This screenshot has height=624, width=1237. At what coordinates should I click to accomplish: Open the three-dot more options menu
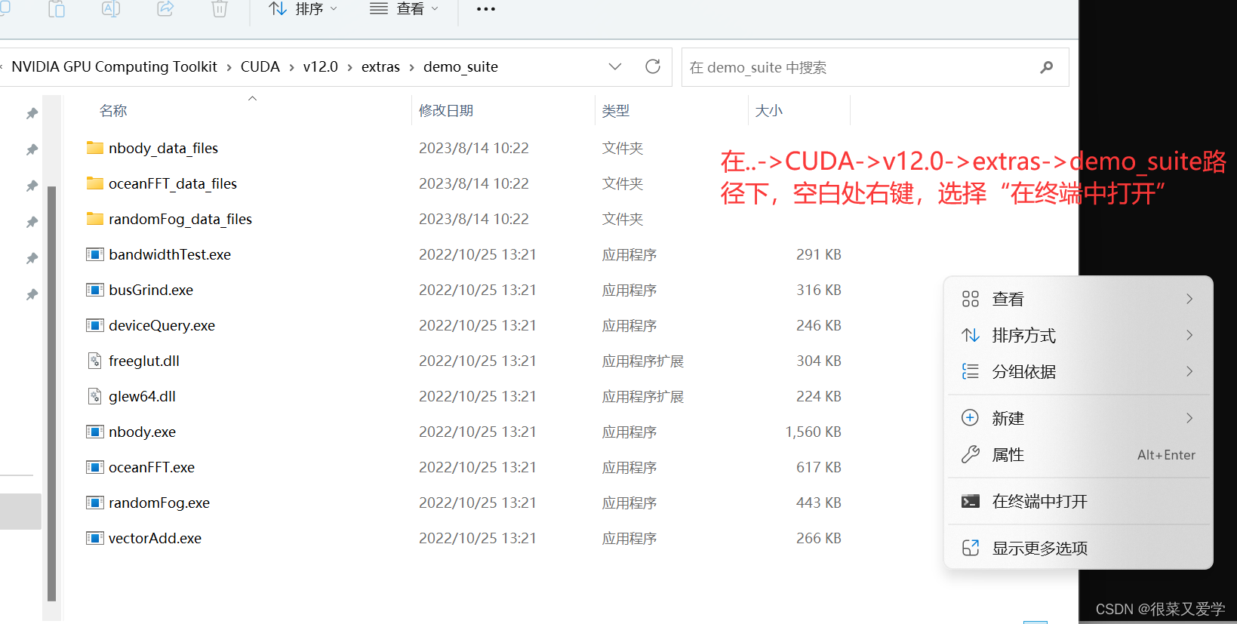486,9
